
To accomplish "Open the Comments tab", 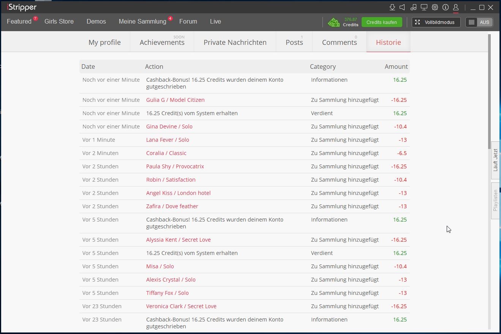I will point(340,42).
